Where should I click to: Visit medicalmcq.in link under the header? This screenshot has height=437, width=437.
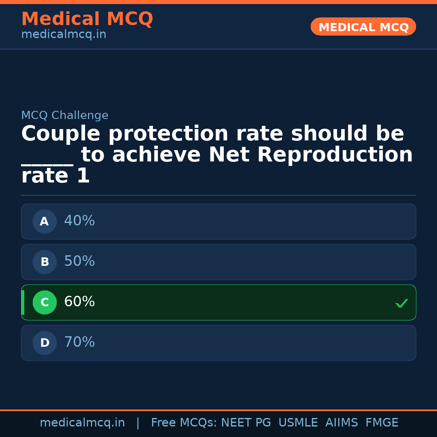[64, 35]
